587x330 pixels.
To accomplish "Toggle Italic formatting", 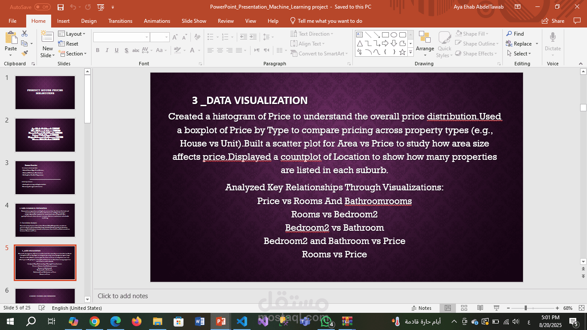I will coord(107,50).
